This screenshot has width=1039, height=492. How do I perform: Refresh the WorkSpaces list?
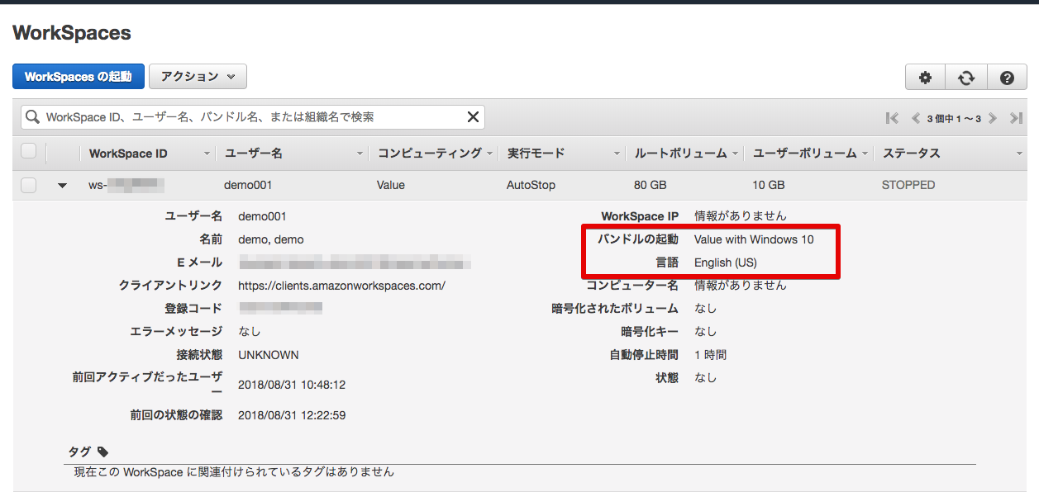click(x=965, y=77)
